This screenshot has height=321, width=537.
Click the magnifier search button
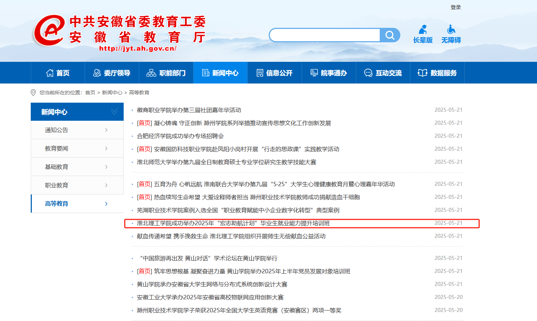click(390, 35)
